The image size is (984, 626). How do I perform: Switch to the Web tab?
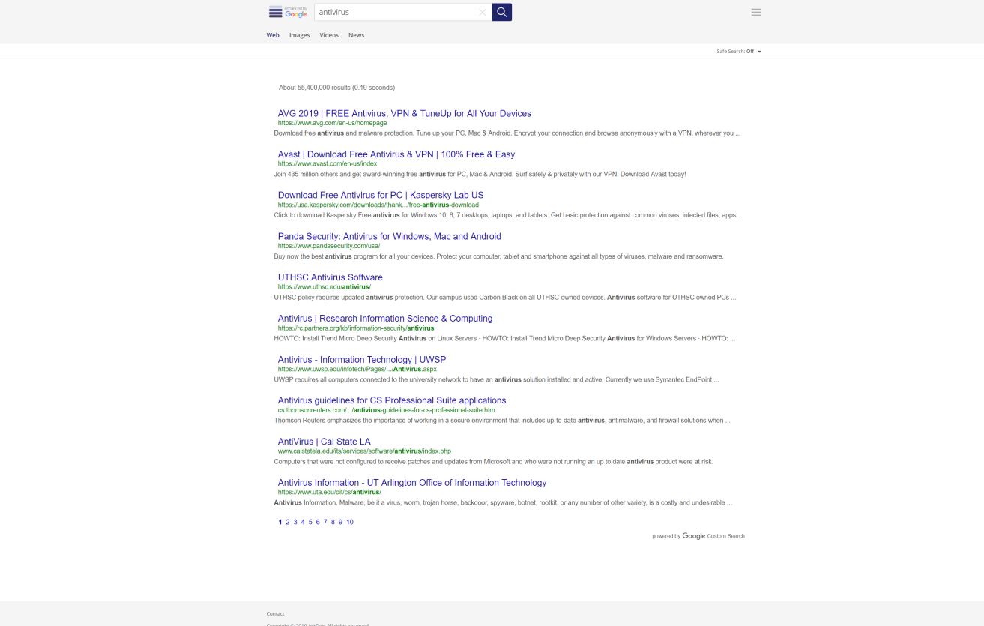coord(273,35)
